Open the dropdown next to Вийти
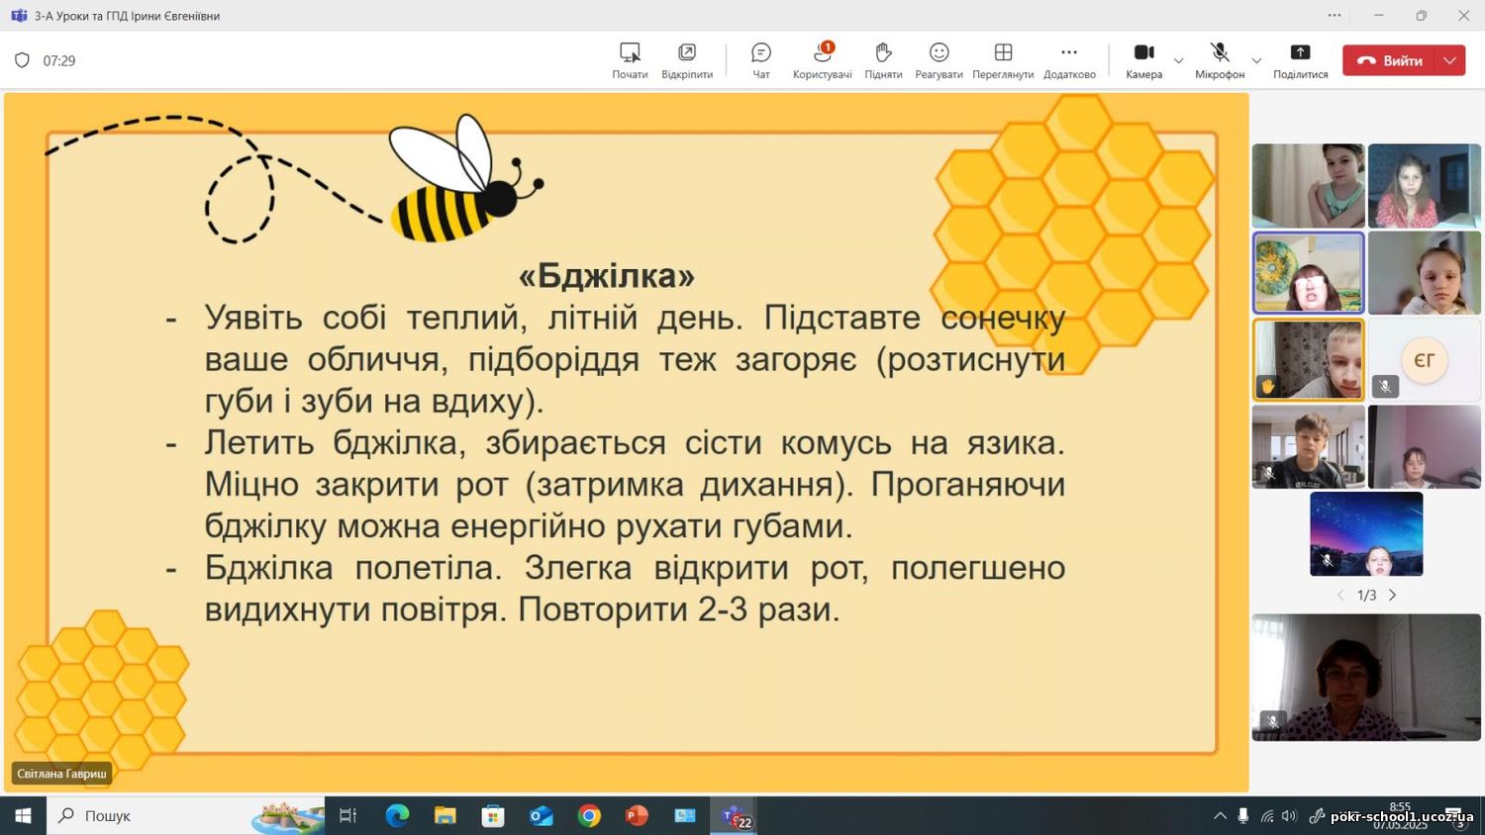Viewport: 1485px width, 835px height. pyautogui.click(x=1450, y=60)
